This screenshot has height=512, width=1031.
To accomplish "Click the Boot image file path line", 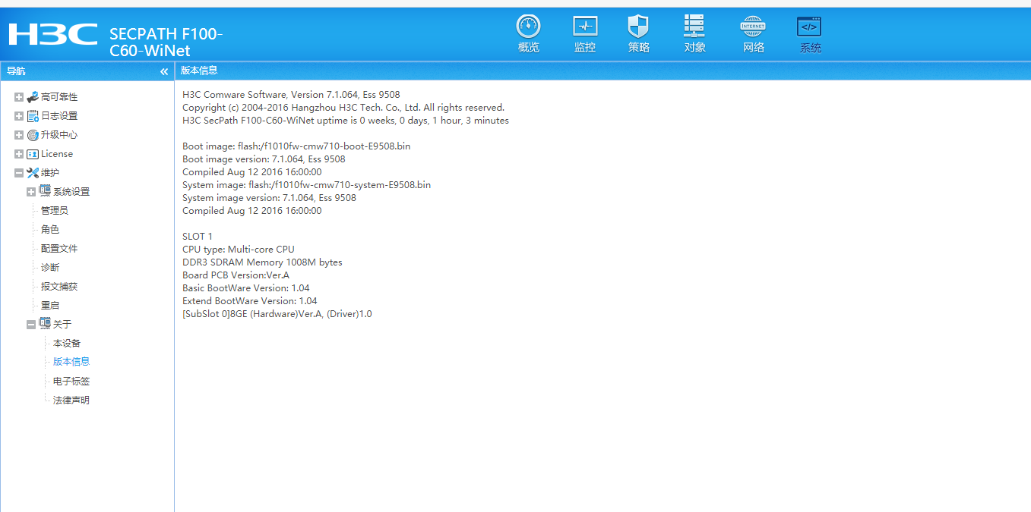I will tap(296, 146).
